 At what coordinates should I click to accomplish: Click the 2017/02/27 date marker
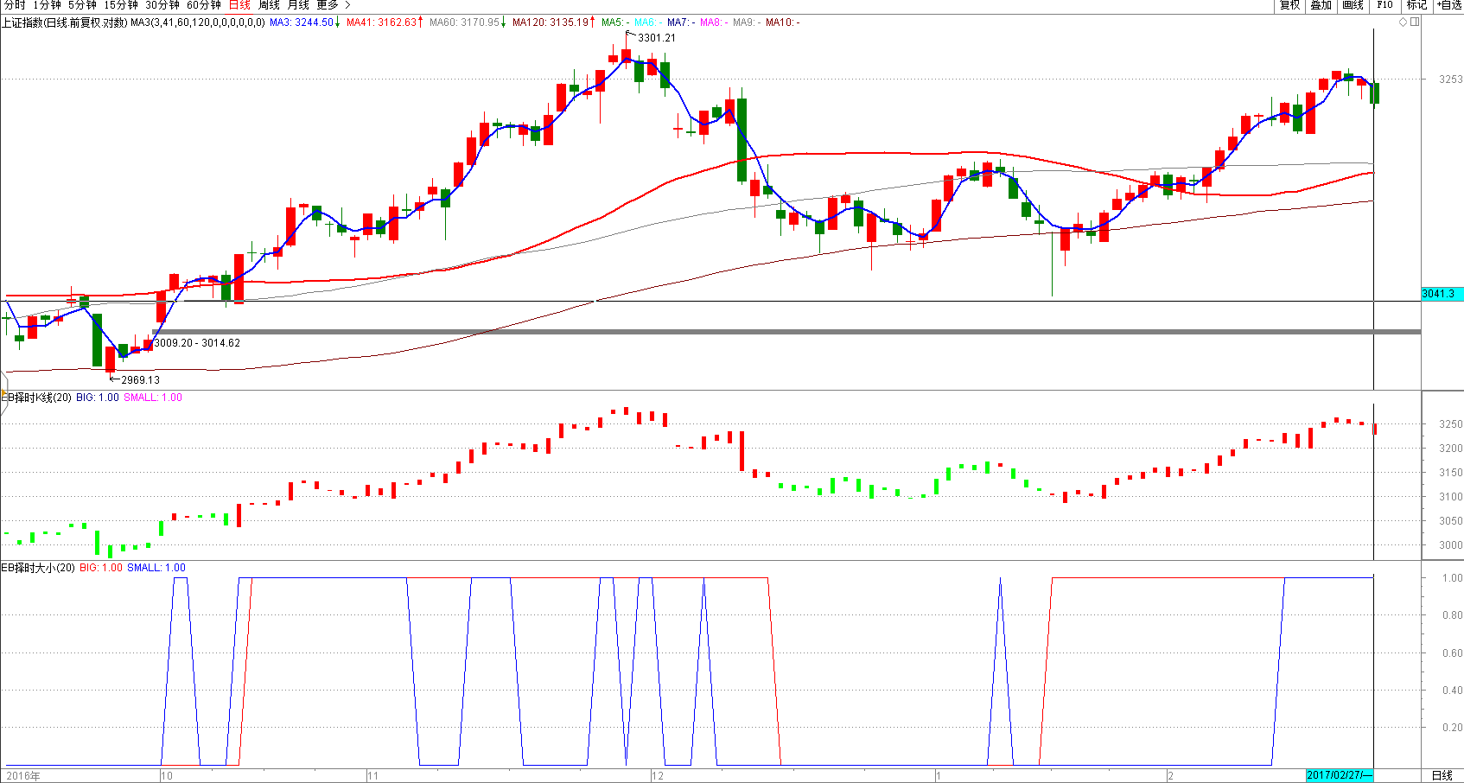1339,775
